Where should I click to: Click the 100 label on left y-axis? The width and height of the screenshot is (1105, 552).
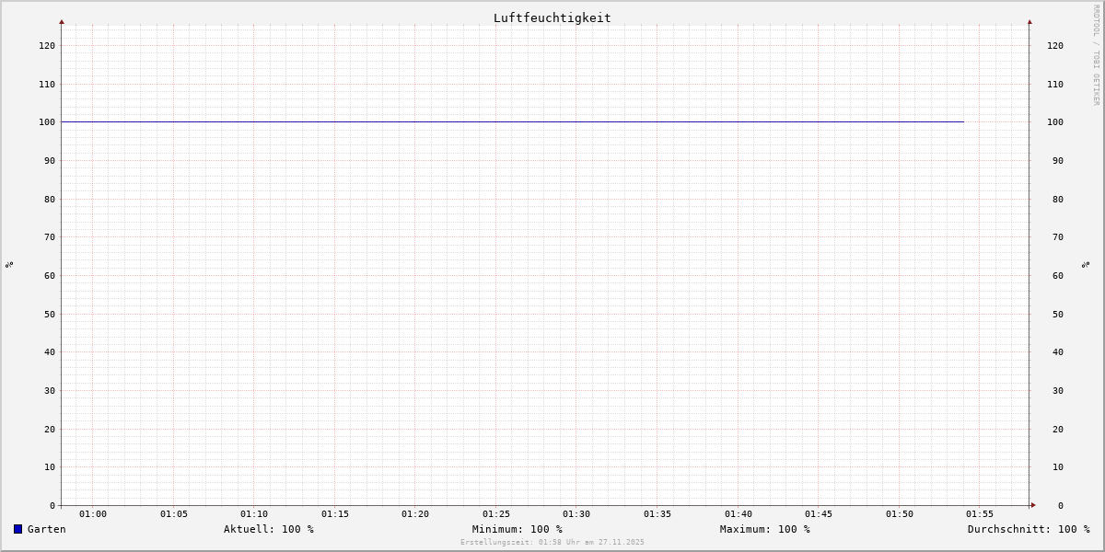click(46, 122)
